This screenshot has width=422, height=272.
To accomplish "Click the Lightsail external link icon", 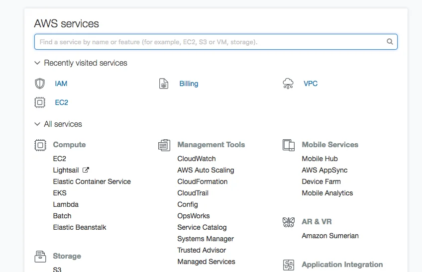I will (86, 170).
